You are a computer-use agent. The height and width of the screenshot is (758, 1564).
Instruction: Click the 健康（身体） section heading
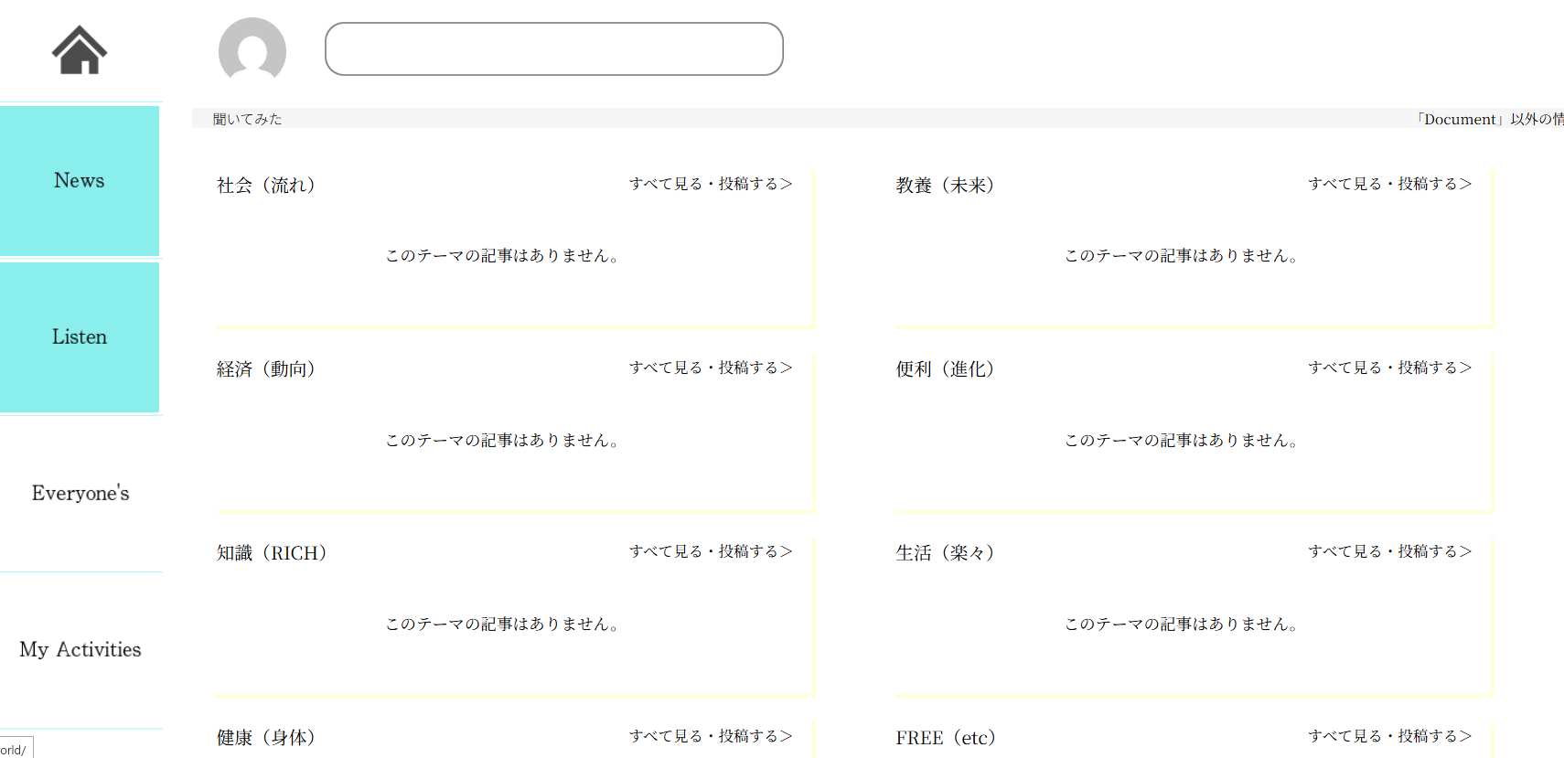coord(267,738)
